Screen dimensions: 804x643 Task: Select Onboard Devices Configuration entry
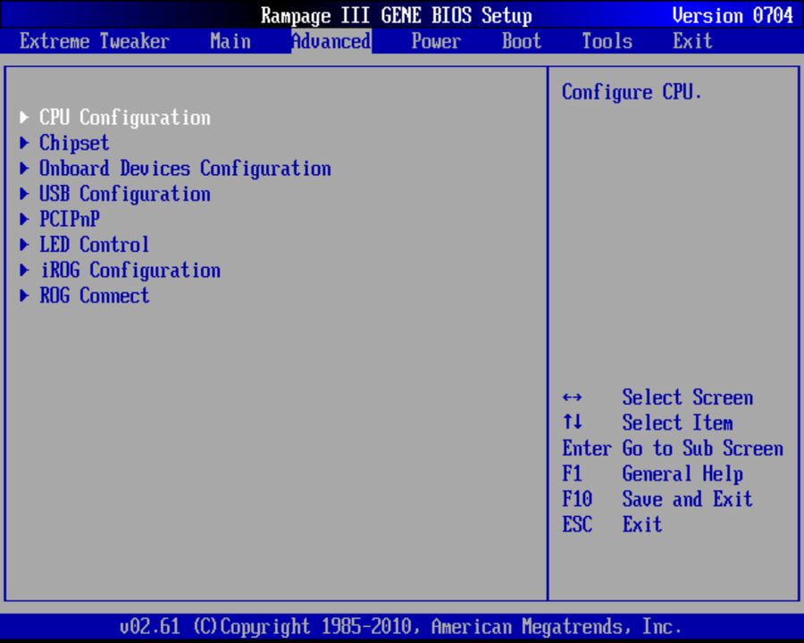tap(185, 169)
